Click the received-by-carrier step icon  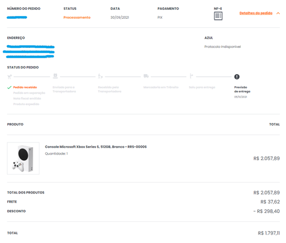(x=100, y=76)
